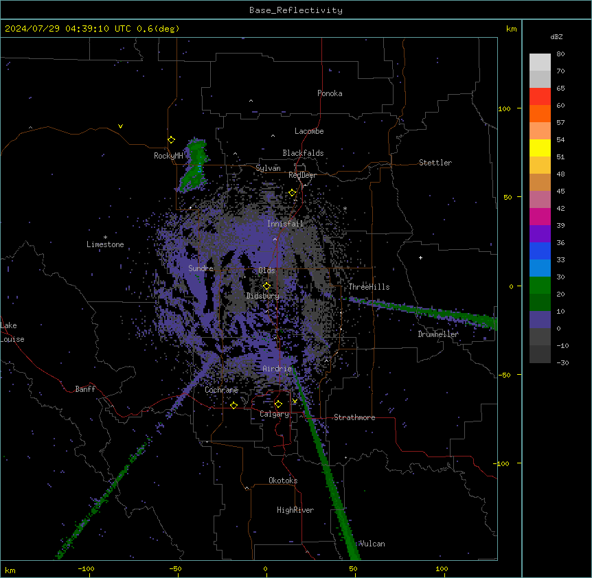Click the yellow V marker northeast of Calgary

295,401
